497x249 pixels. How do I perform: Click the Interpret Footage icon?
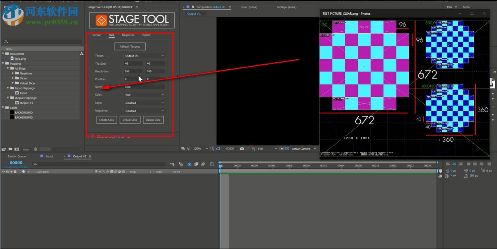[x=4, y=149]
